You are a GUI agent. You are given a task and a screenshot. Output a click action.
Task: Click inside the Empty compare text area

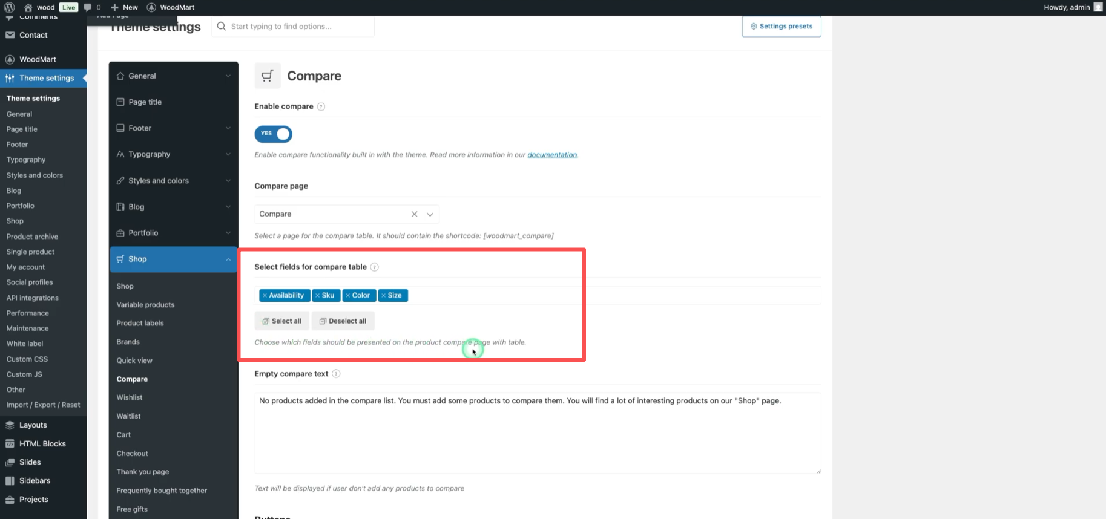click(538, 433)
